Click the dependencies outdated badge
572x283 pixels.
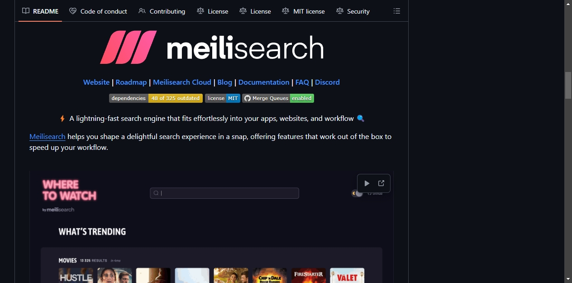(x=156, y=98)
